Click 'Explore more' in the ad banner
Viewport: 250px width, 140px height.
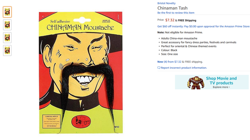(x=220, y=87)
